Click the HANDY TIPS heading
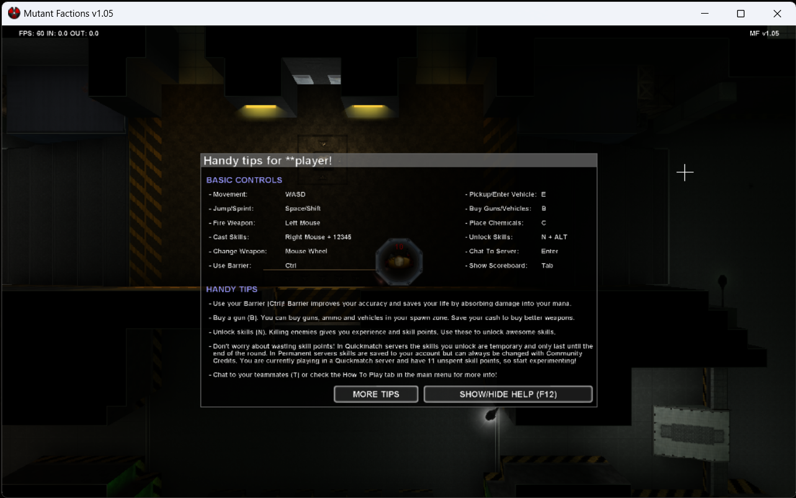The height and width of the screenshot is (498, 796). click(x=231, y=289)
